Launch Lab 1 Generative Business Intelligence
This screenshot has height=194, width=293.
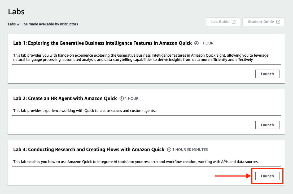[267, 74]
